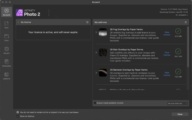Show the Recent documents section
The height and width of the screenshot is (120, 192).
[x=7, y=50]
